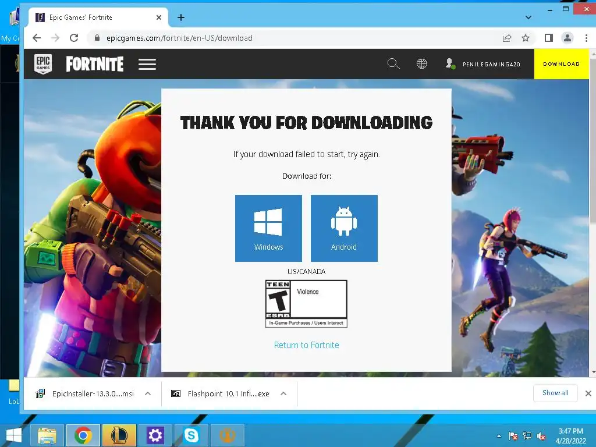The height and width of the screenshot is (447, 596).
Task: Open File Explorer from the taskbar
Action: pyautogui.click(x=47, y=435)
